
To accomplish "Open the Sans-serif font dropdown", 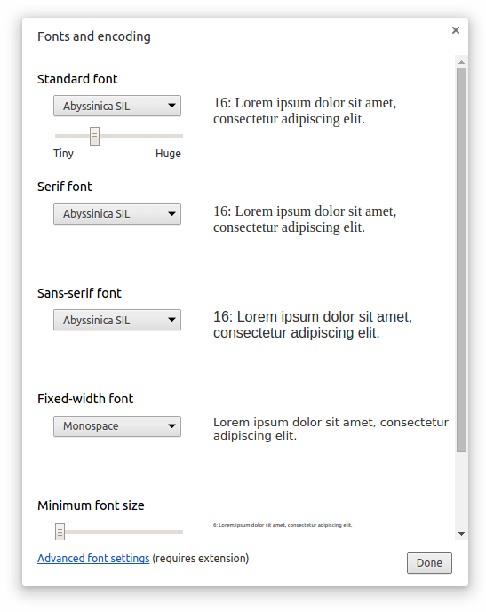I will (x=117, y=320).
